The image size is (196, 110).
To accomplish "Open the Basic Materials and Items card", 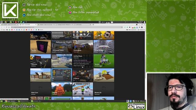I will 83,35.
